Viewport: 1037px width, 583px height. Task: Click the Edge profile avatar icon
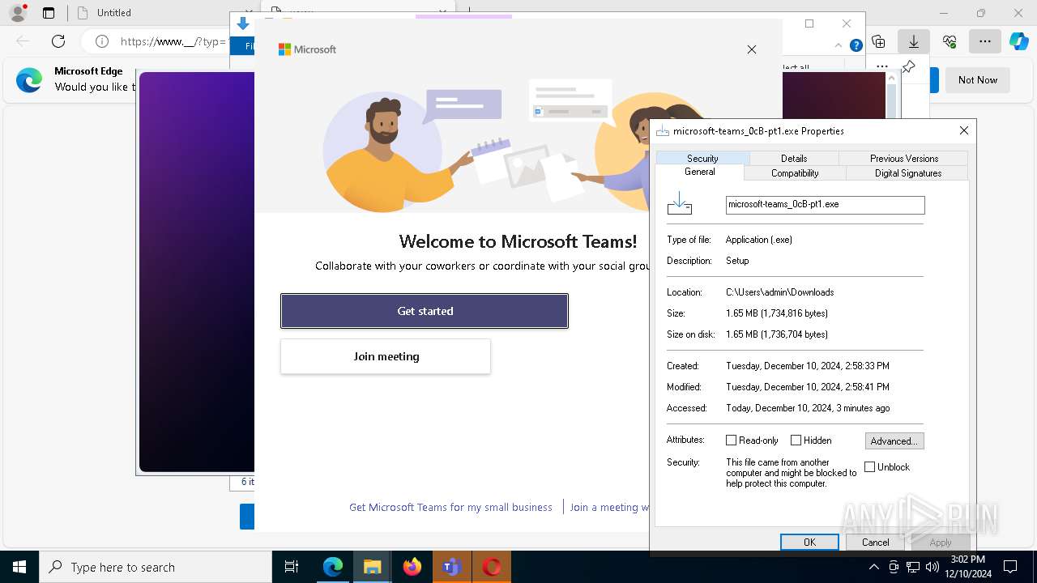(18, 13)
